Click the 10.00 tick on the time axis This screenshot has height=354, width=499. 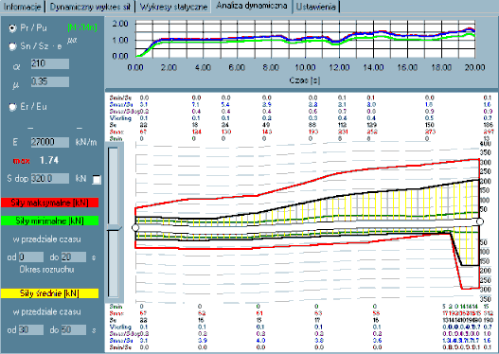click(305, 67)
